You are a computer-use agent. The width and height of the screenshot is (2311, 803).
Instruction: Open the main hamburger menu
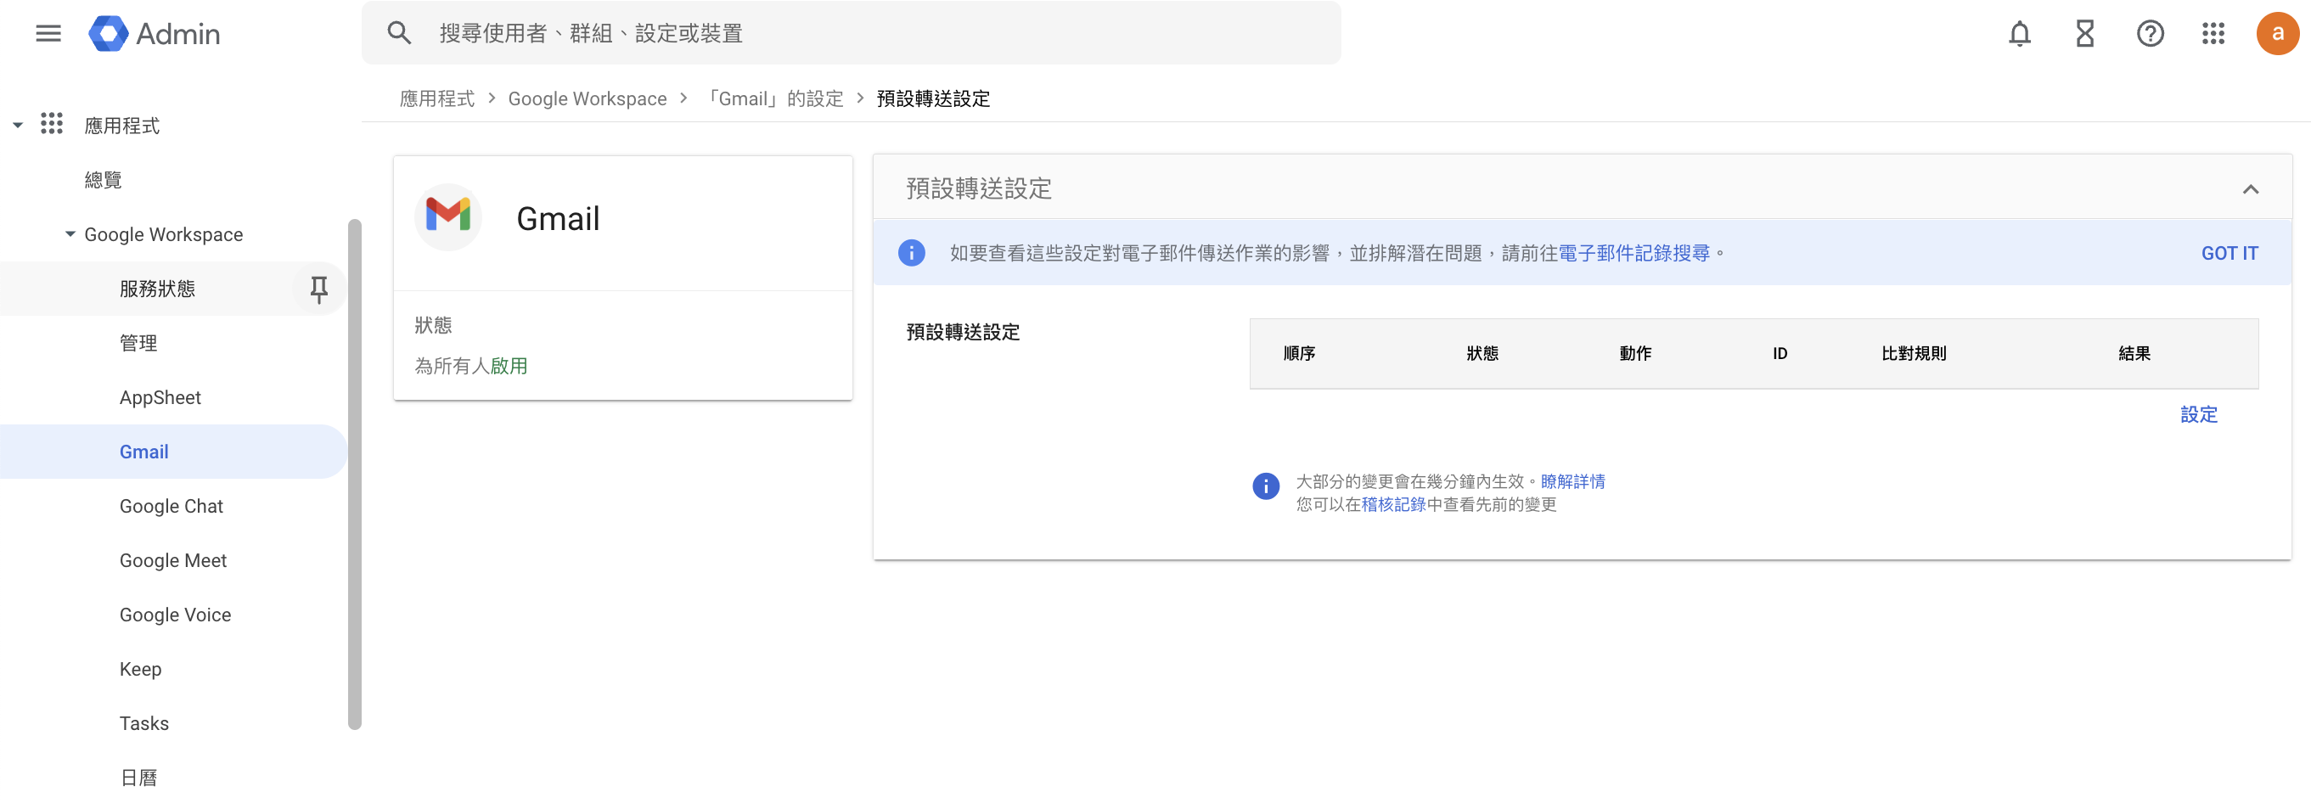48,33
